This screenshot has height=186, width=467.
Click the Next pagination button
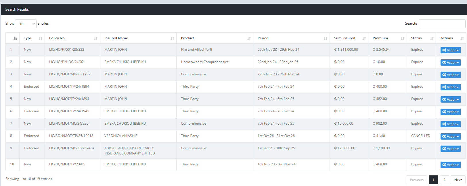point(458,180)
